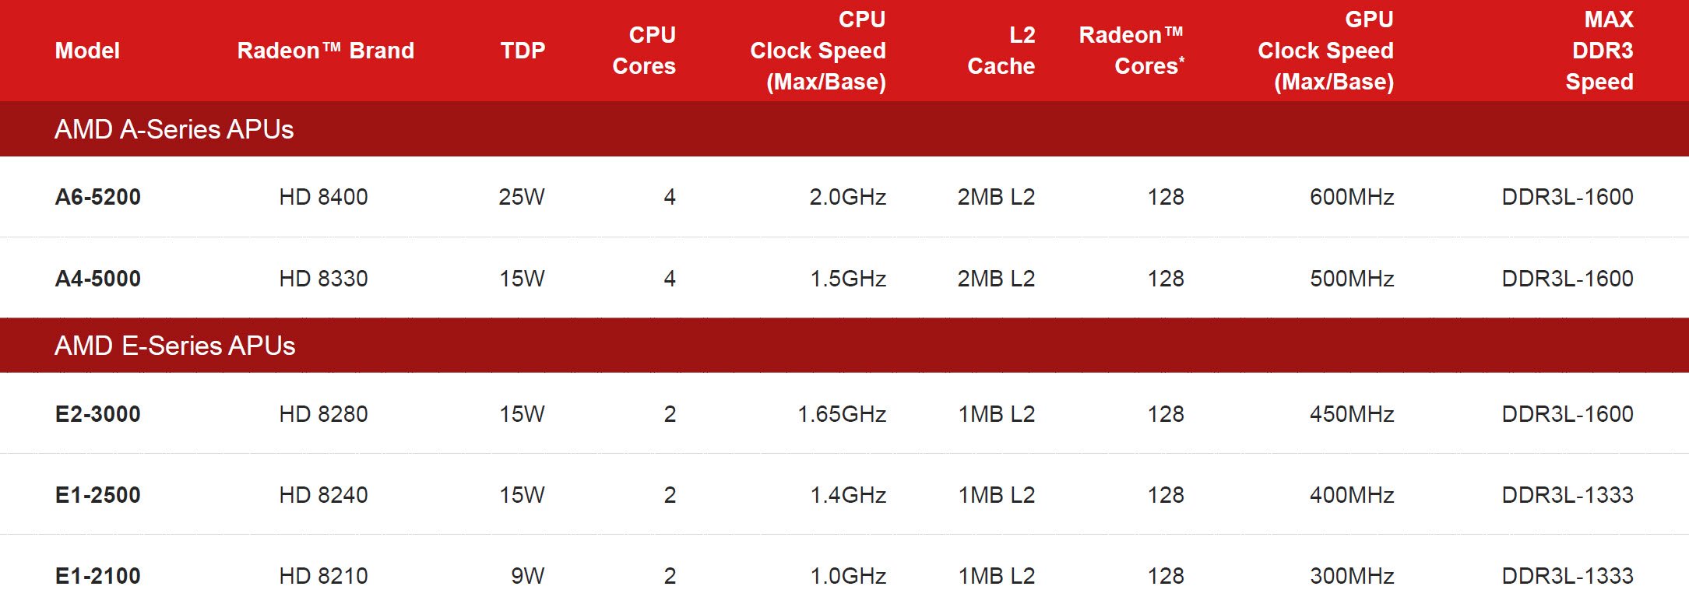Select the MAX DDR3 Speed header
The width and height of the screenshot is (1689, 611).
coord(1599,51)
